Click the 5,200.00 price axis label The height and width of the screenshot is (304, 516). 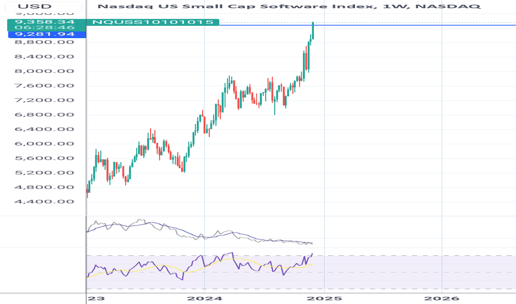click(44, 172)
